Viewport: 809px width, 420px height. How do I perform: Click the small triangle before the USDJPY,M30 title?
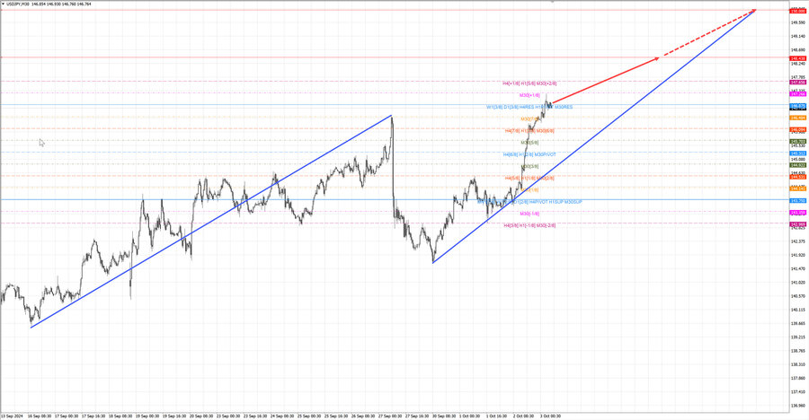click(x=4, y=4)
